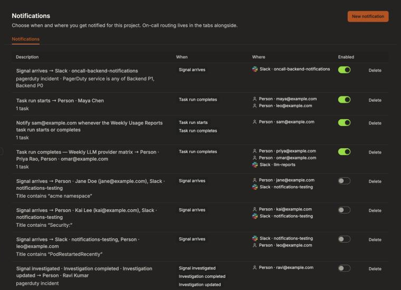Click 'Signal investigated' in the When column
This screenshot has width=401, height=290.
(197, 268)
